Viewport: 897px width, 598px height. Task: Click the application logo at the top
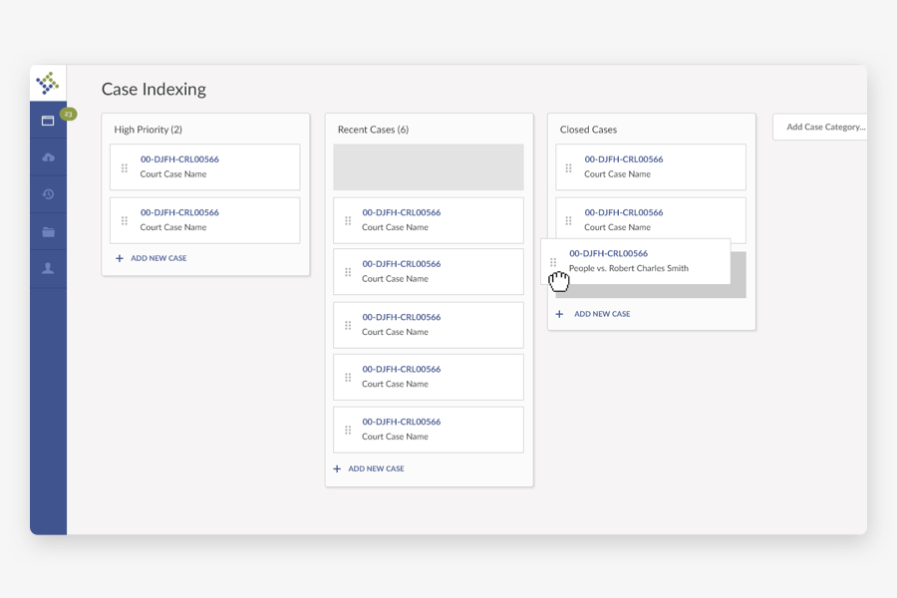tap(48, 81)
